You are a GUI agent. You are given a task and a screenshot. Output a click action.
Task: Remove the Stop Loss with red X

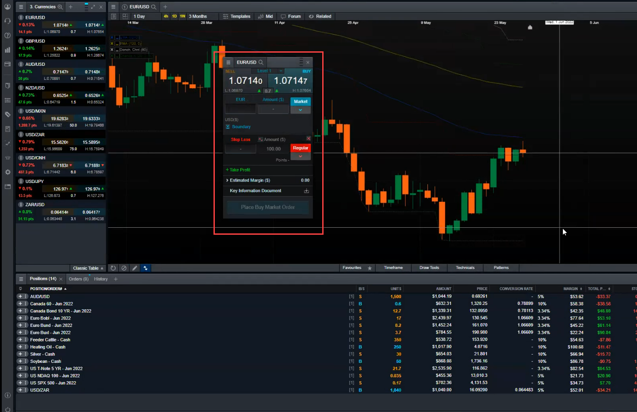(309, 139)
